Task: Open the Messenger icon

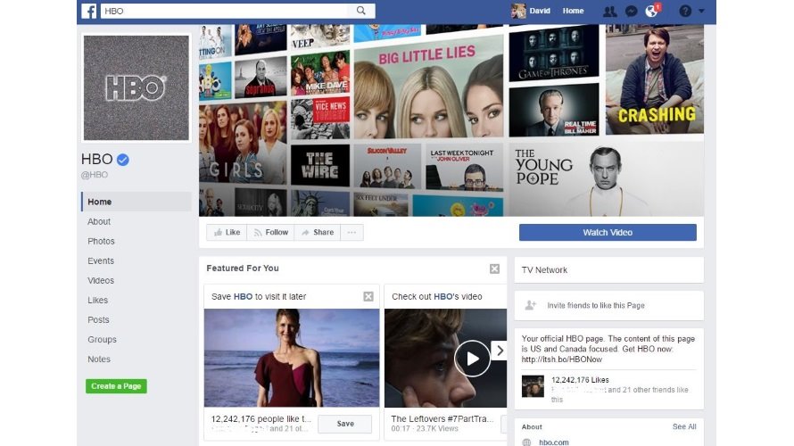Action: [631, 11]
